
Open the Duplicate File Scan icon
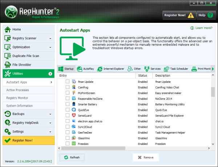click(x=8, y=56)
